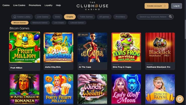
Task: Choose the Litecoin Games filter
Action: 77,23
